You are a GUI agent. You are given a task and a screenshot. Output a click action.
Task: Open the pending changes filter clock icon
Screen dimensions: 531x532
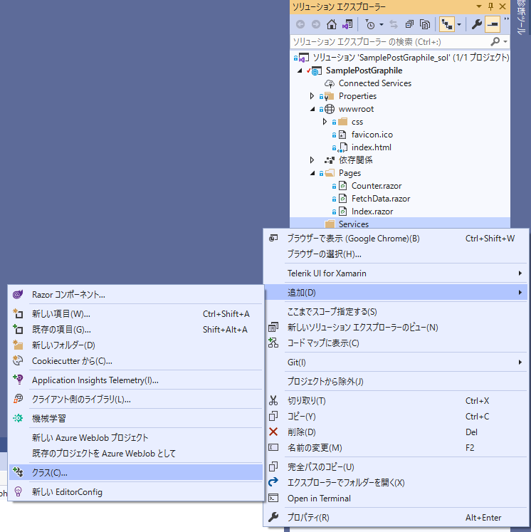[x=370, y=24]
